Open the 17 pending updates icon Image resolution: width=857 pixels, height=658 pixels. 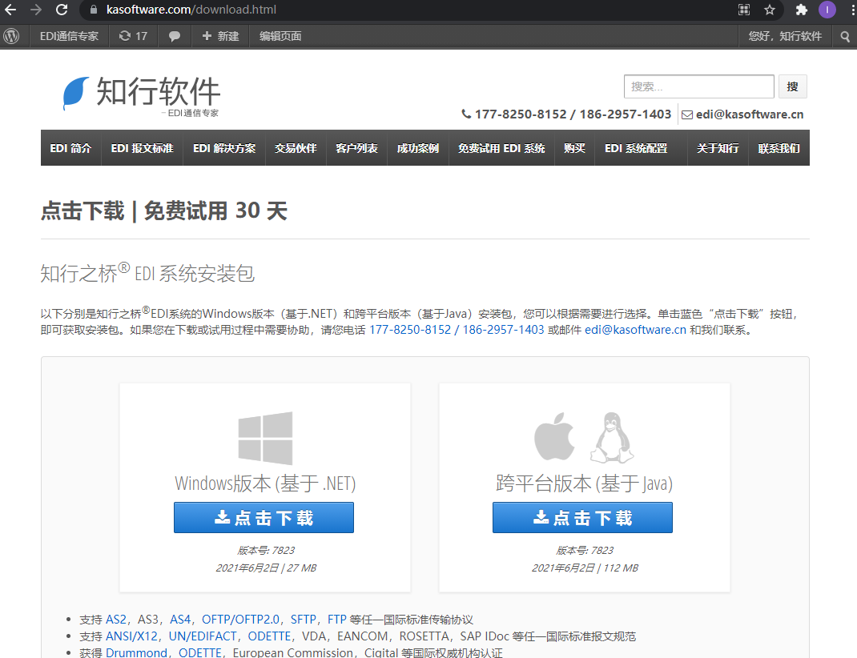[134, 36]
